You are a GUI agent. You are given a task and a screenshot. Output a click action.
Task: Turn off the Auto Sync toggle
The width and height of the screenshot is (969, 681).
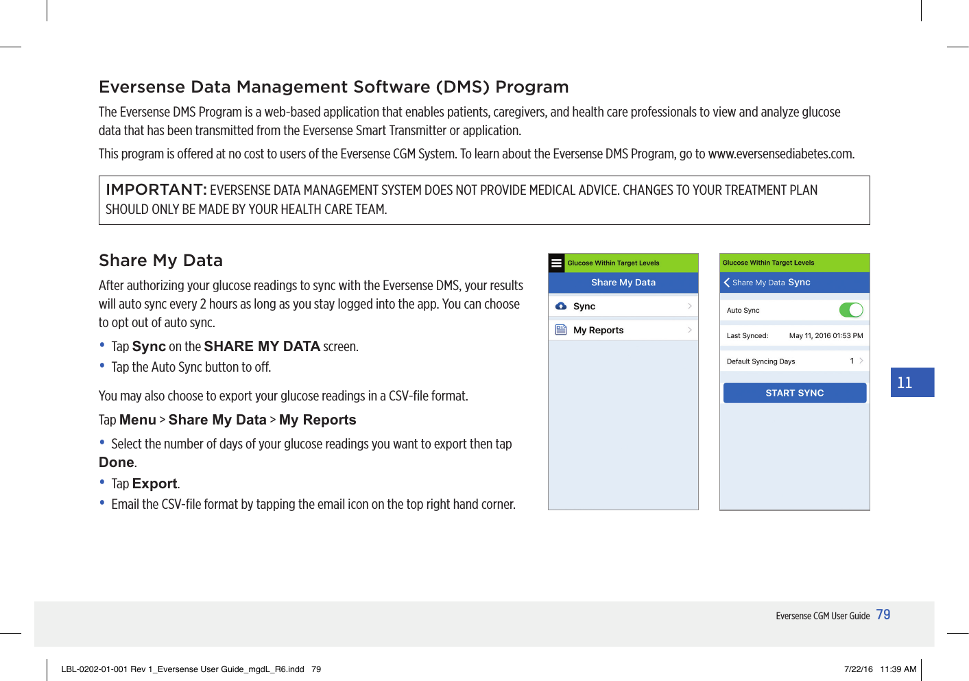pos(851,310)
